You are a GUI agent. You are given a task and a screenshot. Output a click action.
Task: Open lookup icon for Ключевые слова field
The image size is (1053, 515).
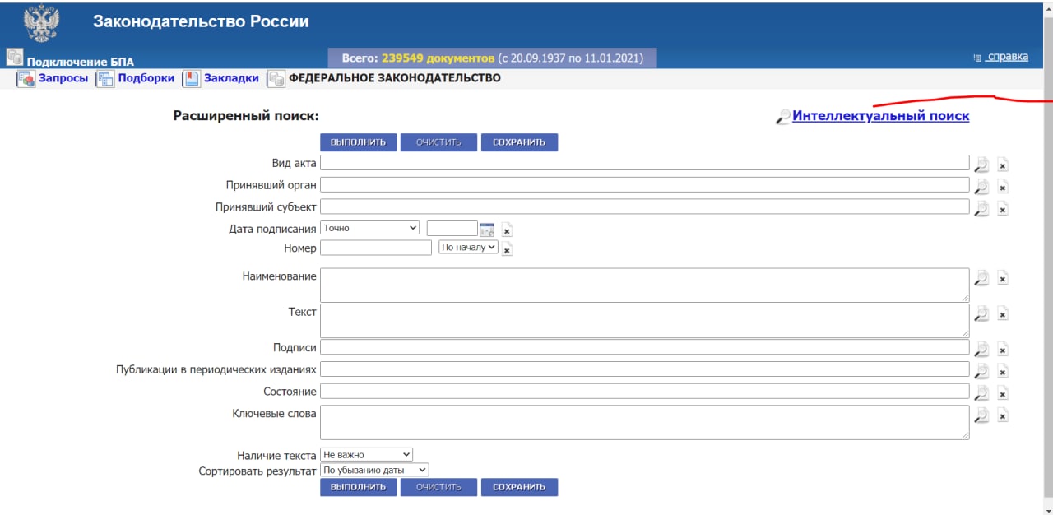click(x=981, y=415)
